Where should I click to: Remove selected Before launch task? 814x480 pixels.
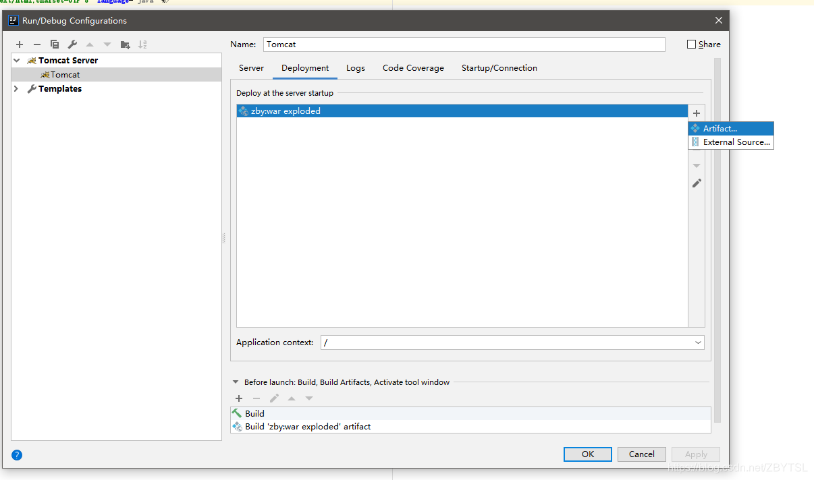pos(256,398)
